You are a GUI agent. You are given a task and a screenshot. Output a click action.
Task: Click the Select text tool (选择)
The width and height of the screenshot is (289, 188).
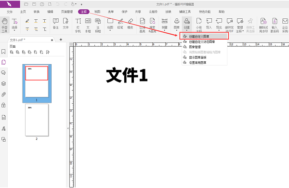point(14,24)
